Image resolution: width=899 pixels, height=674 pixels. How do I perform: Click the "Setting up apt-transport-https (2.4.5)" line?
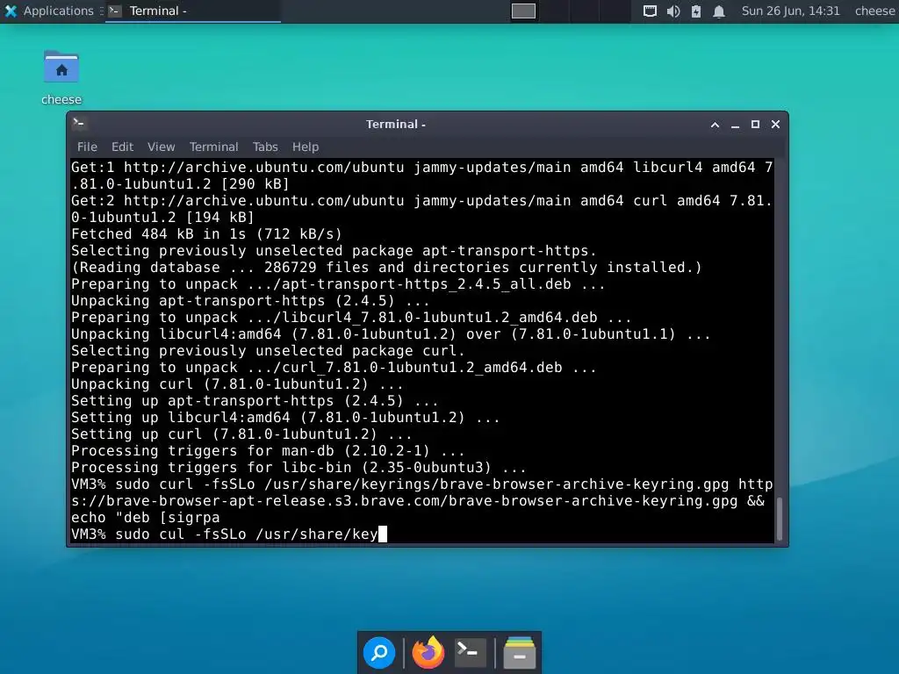[x=255, y=401]
